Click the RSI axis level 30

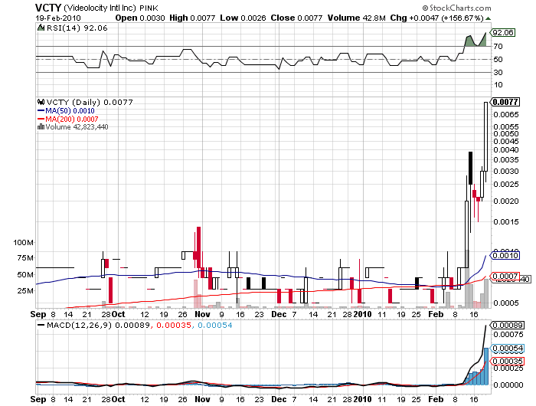tap(498, 72)
